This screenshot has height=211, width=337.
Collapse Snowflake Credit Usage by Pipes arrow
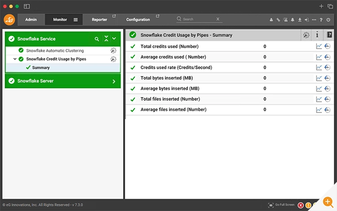point(15,59)
